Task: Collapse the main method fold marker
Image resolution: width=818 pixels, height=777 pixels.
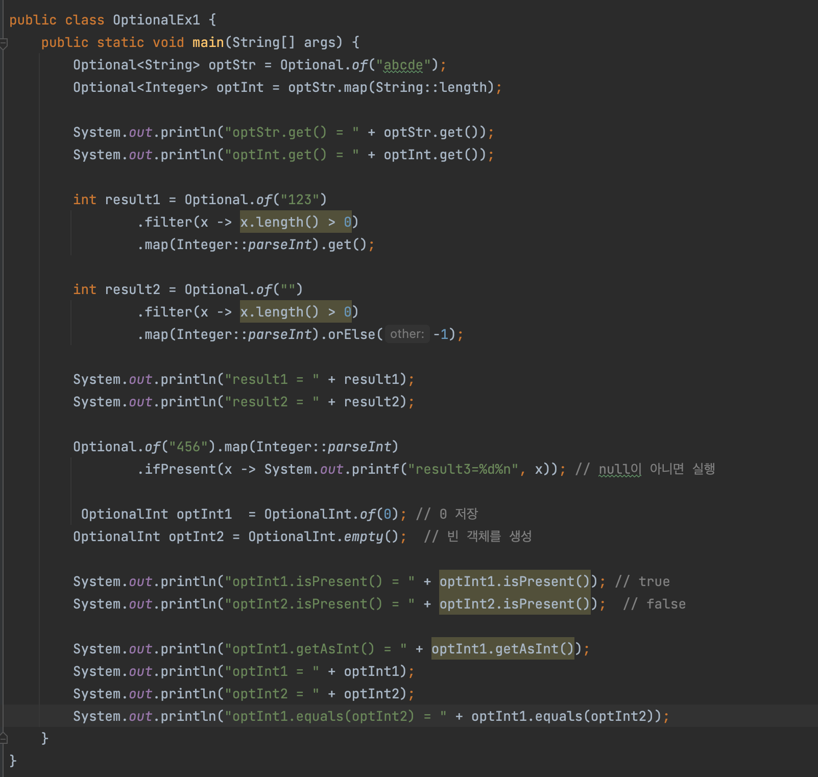Action: (x=3, y=43)
